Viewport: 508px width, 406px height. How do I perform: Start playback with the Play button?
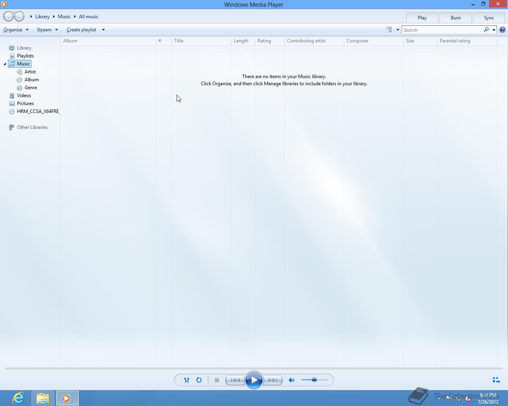[254, 380]
